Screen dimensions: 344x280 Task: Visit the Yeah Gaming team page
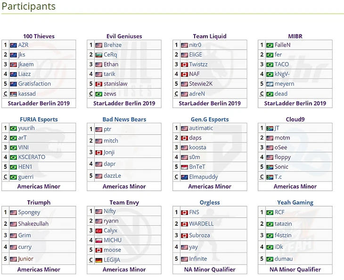tap(295, 203)
